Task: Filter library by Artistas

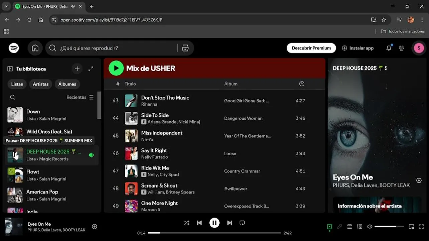Action: [41, 84]
